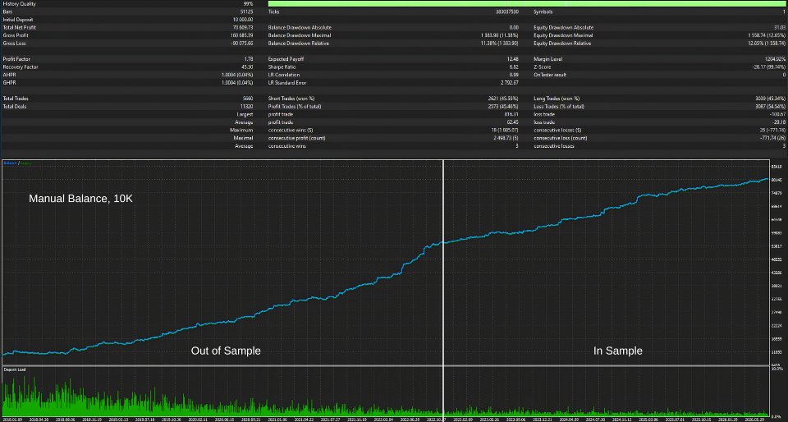Click the 11320 total deals value
Image resolution: width=788 pixels, height=422 pixels.
(247, 107)
